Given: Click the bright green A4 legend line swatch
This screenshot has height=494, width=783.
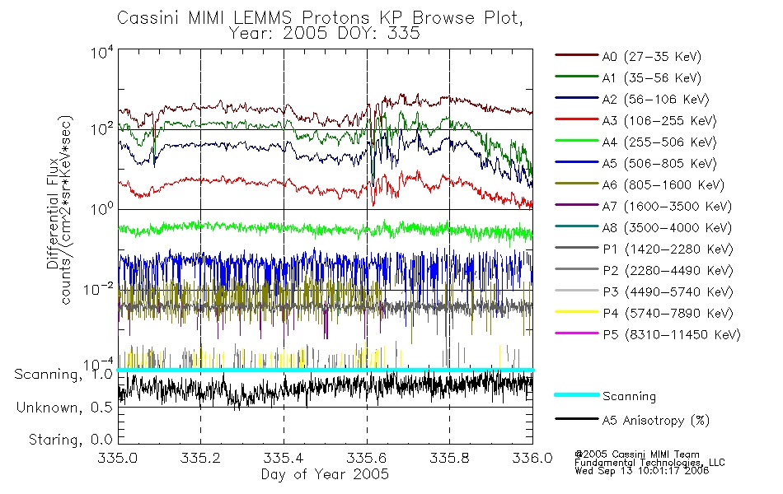Looking at the screenshot, I should (576, 141).
